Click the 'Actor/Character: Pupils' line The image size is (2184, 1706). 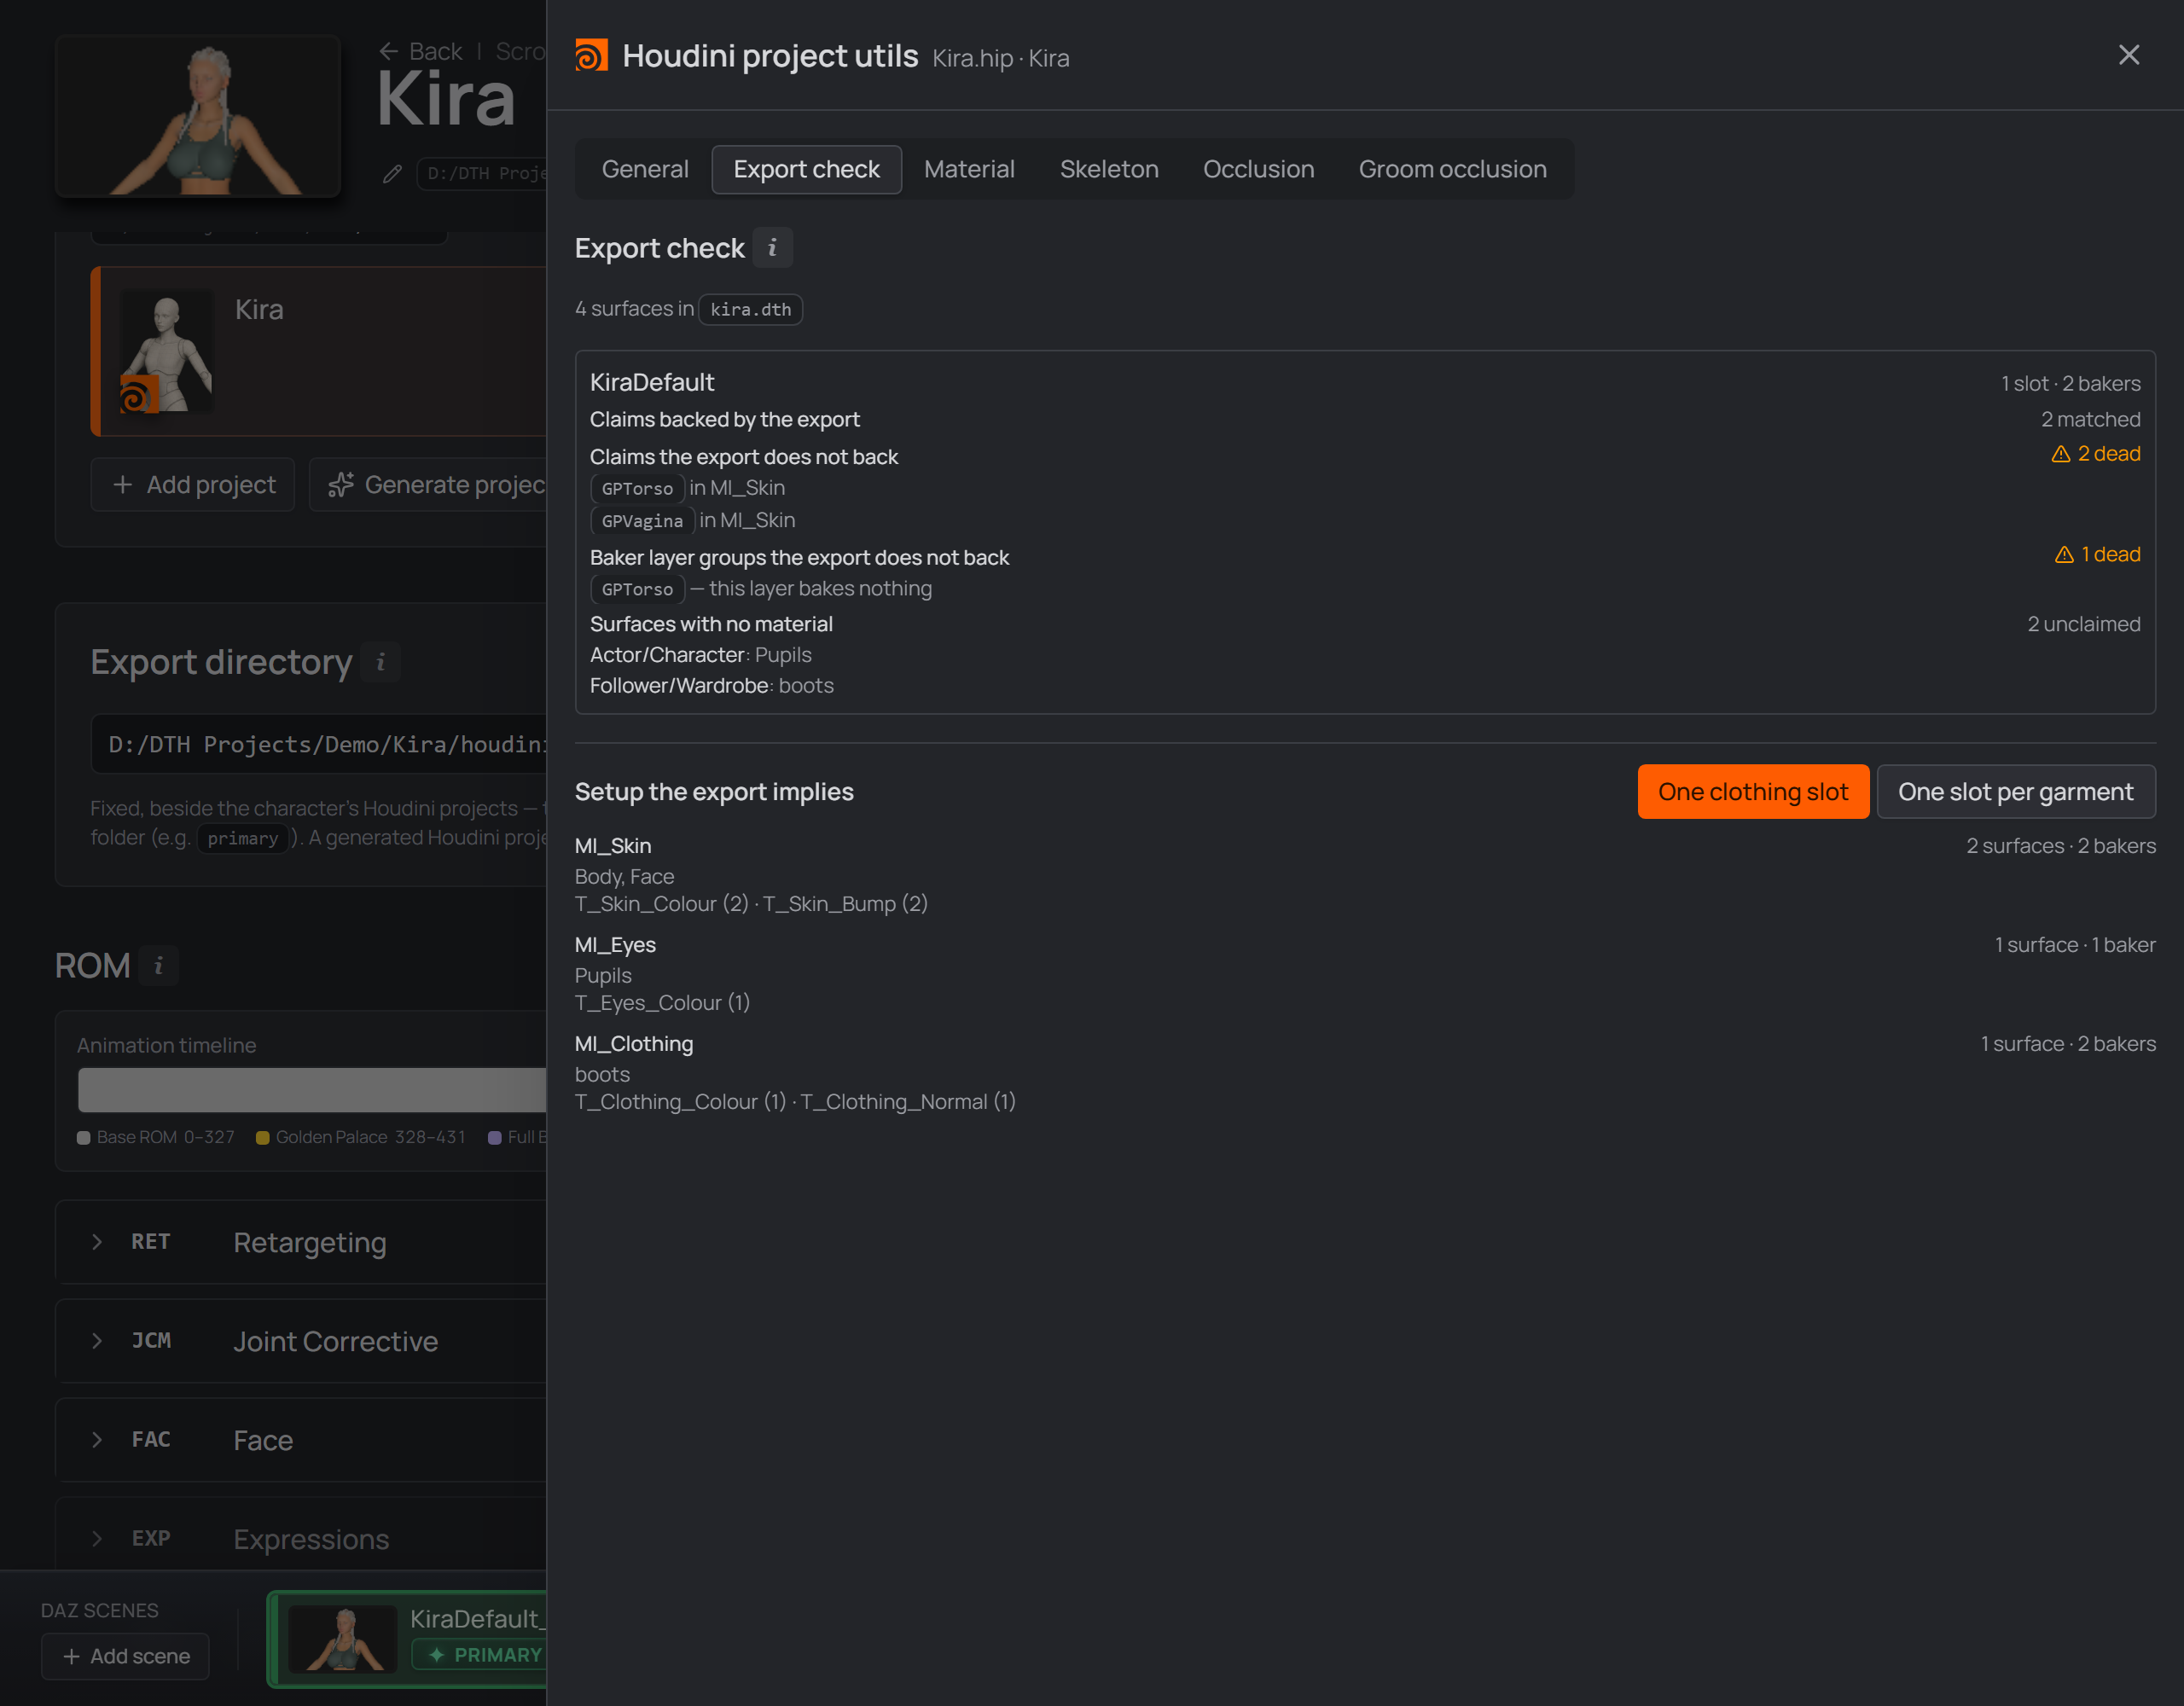click(700, 655)
